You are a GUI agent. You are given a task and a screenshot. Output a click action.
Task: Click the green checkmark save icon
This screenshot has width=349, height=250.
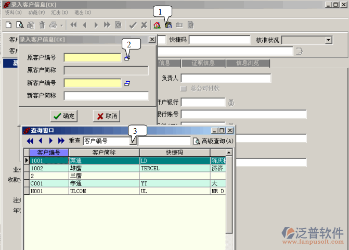coord(133,24)
